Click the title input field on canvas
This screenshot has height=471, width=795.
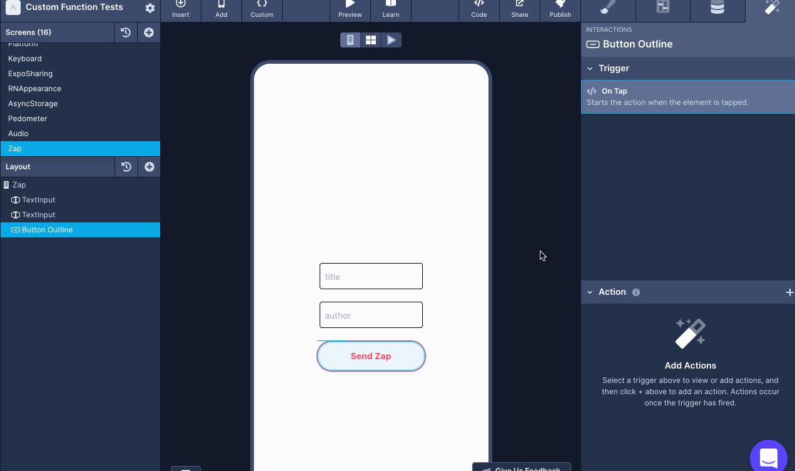point(371,276)
